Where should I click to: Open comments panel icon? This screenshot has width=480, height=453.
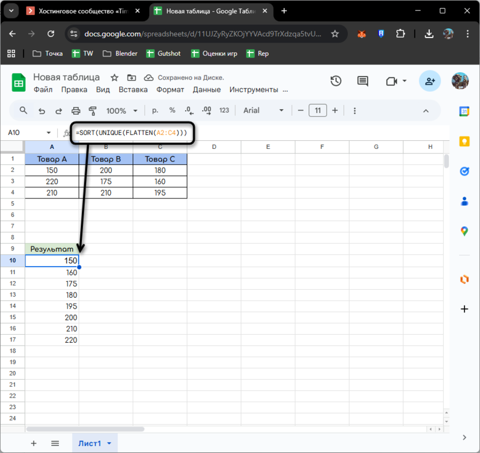[x=363, y=81]
